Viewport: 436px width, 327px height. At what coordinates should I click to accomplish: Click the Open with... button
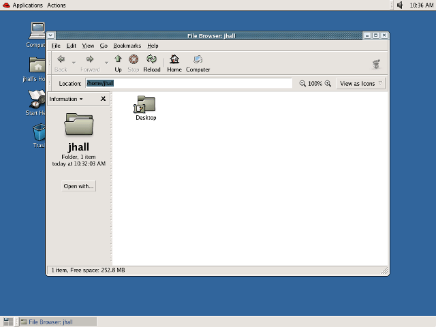click(x=79, y=186)
